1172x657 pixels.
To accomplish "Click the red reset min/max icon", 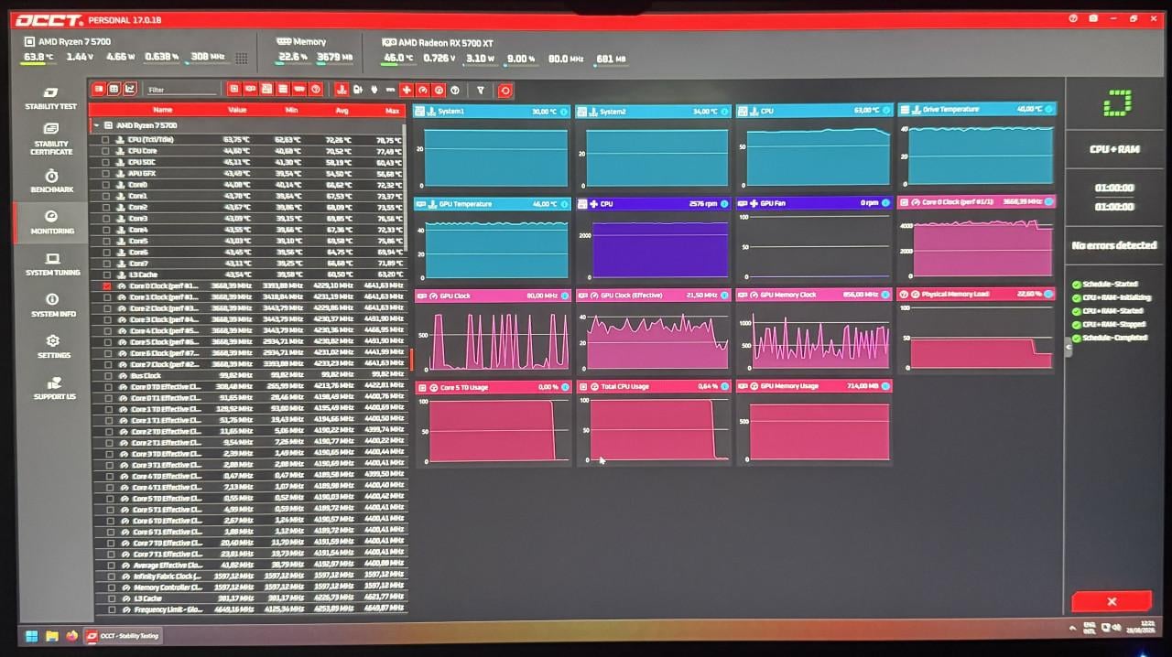I will point(505,90).
